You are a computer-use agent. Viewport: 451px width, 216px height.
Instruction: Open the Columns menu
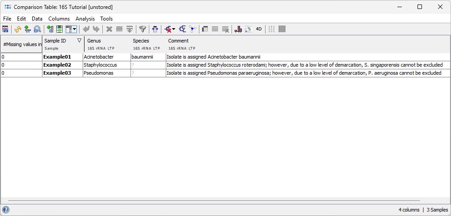[59, 19]
